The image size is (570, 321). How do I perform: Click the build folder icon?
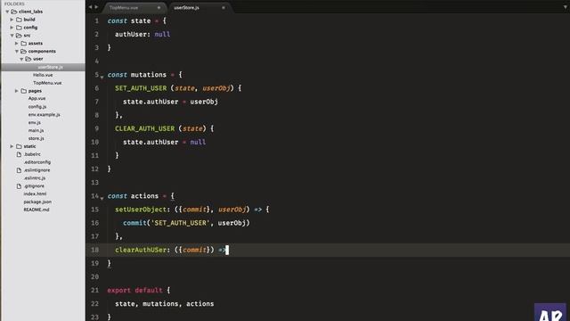click(19, 20)
